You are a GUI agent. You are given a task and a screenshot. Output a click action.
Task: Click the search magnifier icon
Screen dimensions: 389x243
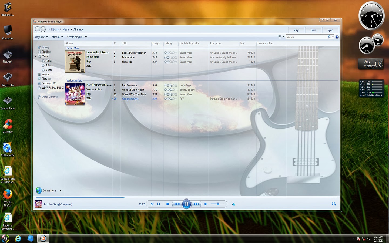click(329, 37)
